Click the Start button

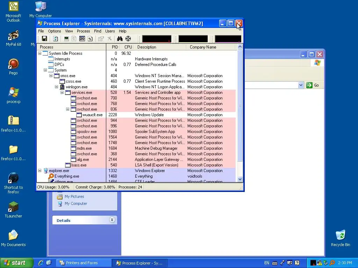click(16, 263)
